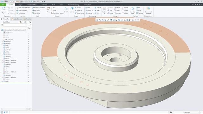Screen dimensions: 203x114
Task: Click Save icon in quick access toolbar
Action: click(21, 1)
